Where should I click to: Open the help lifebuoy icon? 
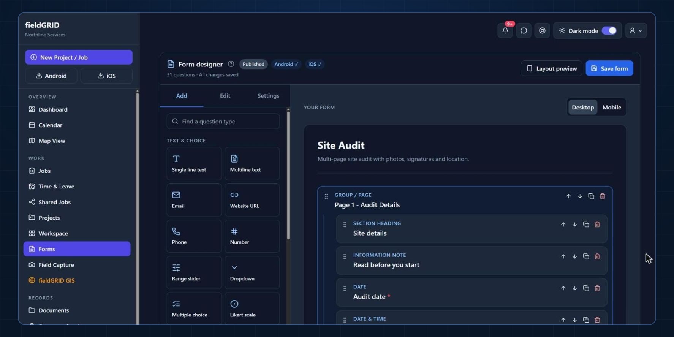(x=542, y=31)
